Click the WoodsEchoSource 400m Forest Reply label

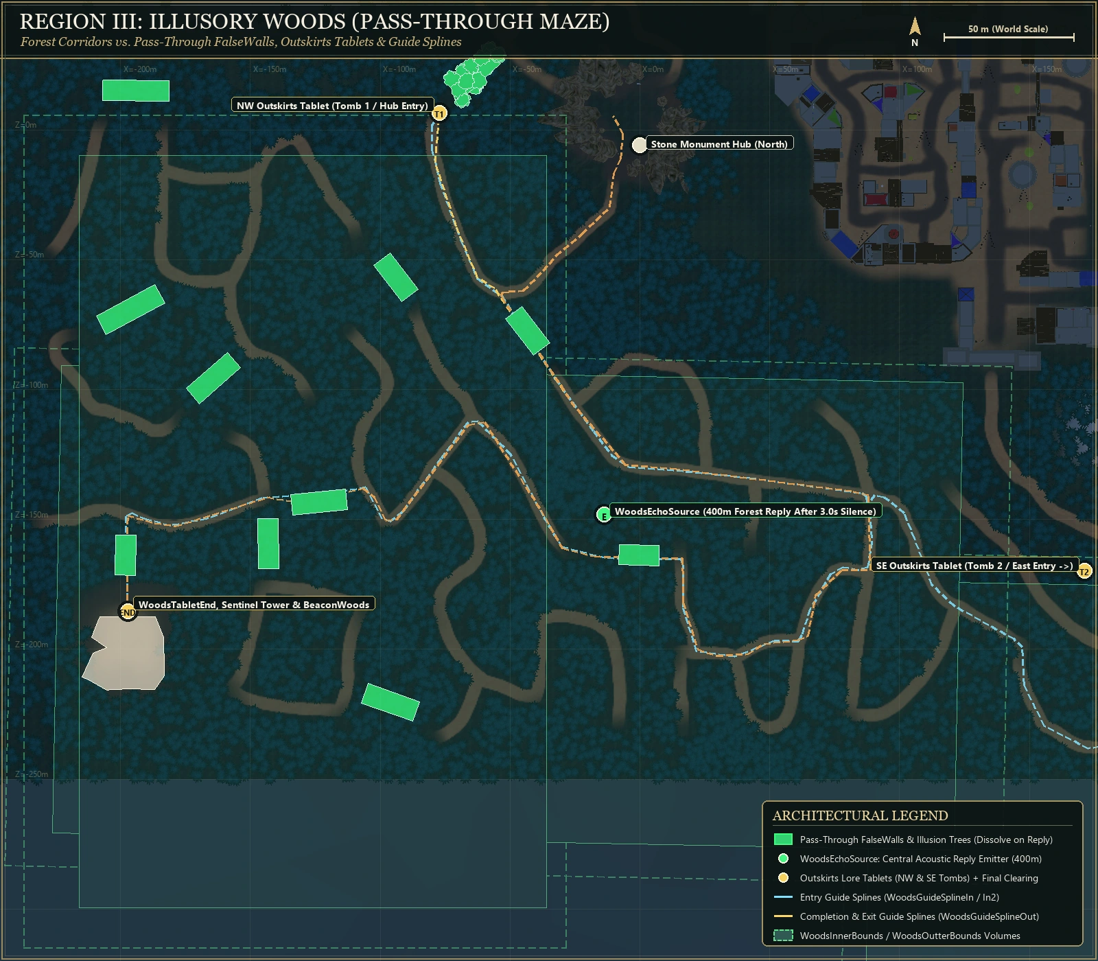point(745,511)
